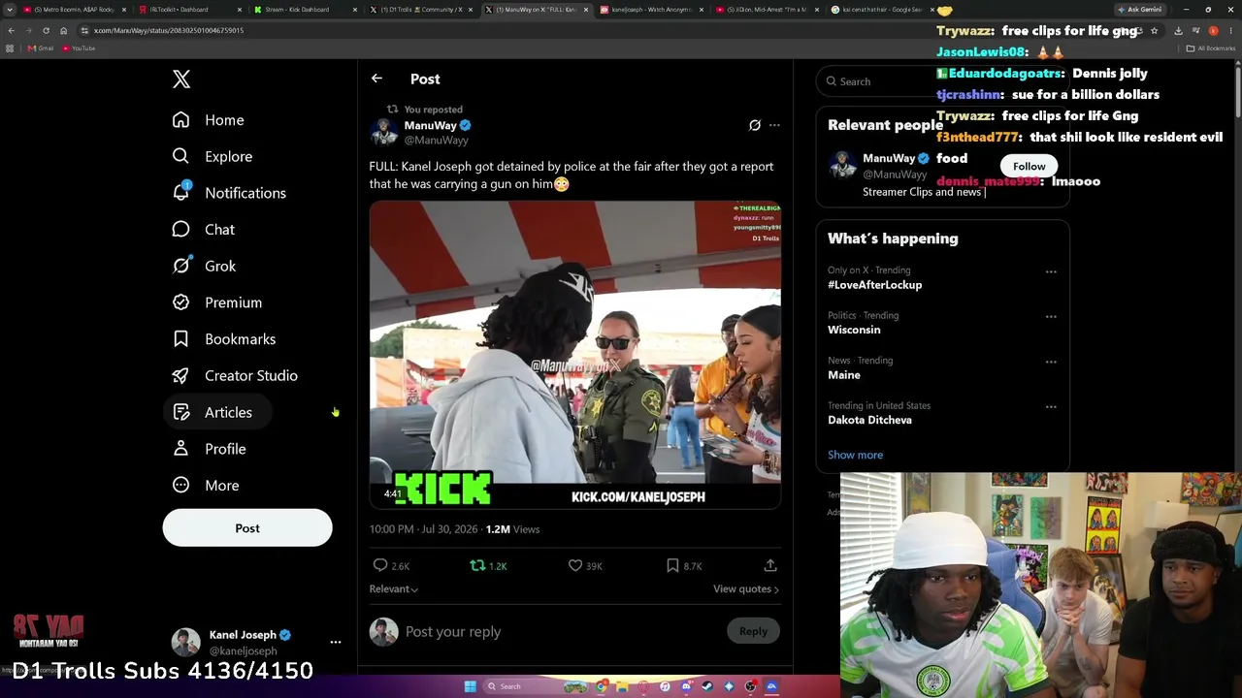Click the share icon on the post
Viewport: 1242px width, 698px height.
[x=770, y=565]
